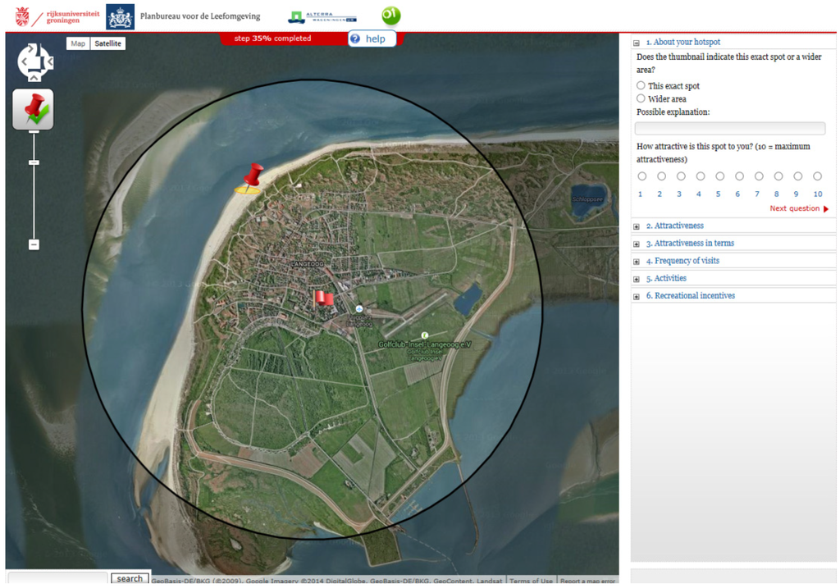Click the red flag marker near Langeoog
Image resolution: width=840 pixels, height=588 pixels.
coord(325,298)
